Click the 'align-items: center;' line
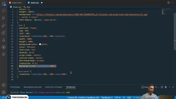Image resolution: width=176 pixels, height=99 pixels. (x=30, y=55)
